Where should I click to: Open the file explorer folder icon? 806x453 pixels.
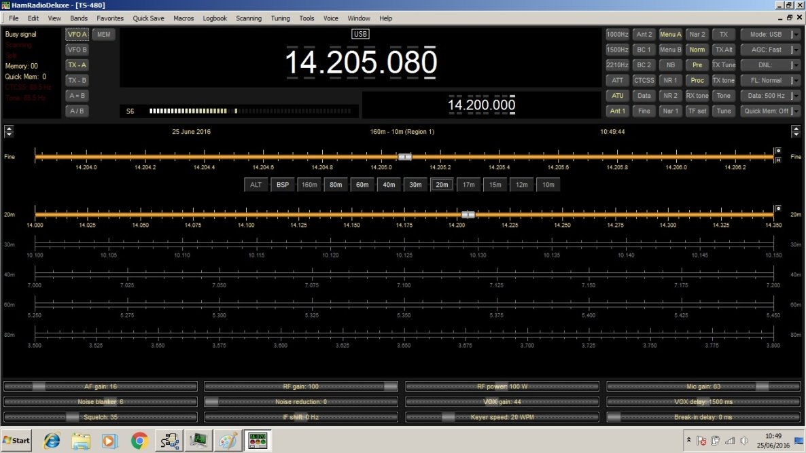point(81,441)
